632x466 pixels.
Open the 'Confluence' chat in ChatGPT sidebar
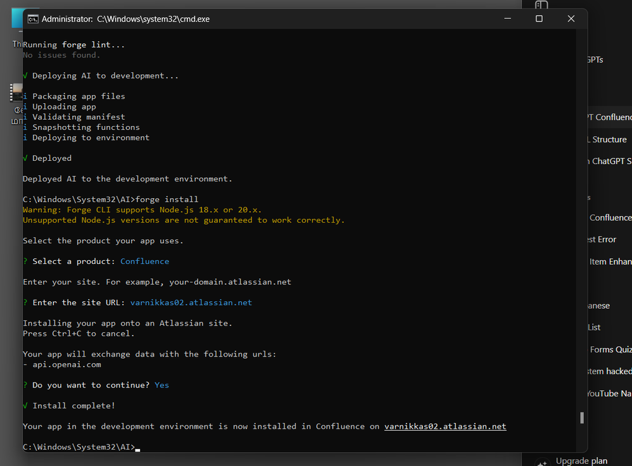click(x=610, y=218)
